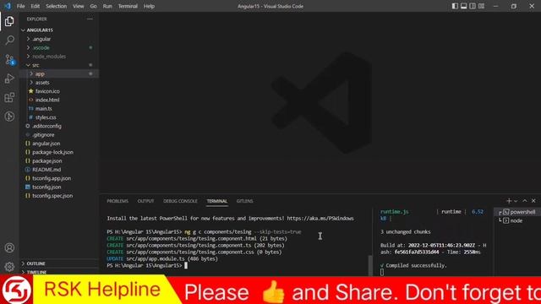Open the Manage gear icon
541x304 pixels.
9,267
